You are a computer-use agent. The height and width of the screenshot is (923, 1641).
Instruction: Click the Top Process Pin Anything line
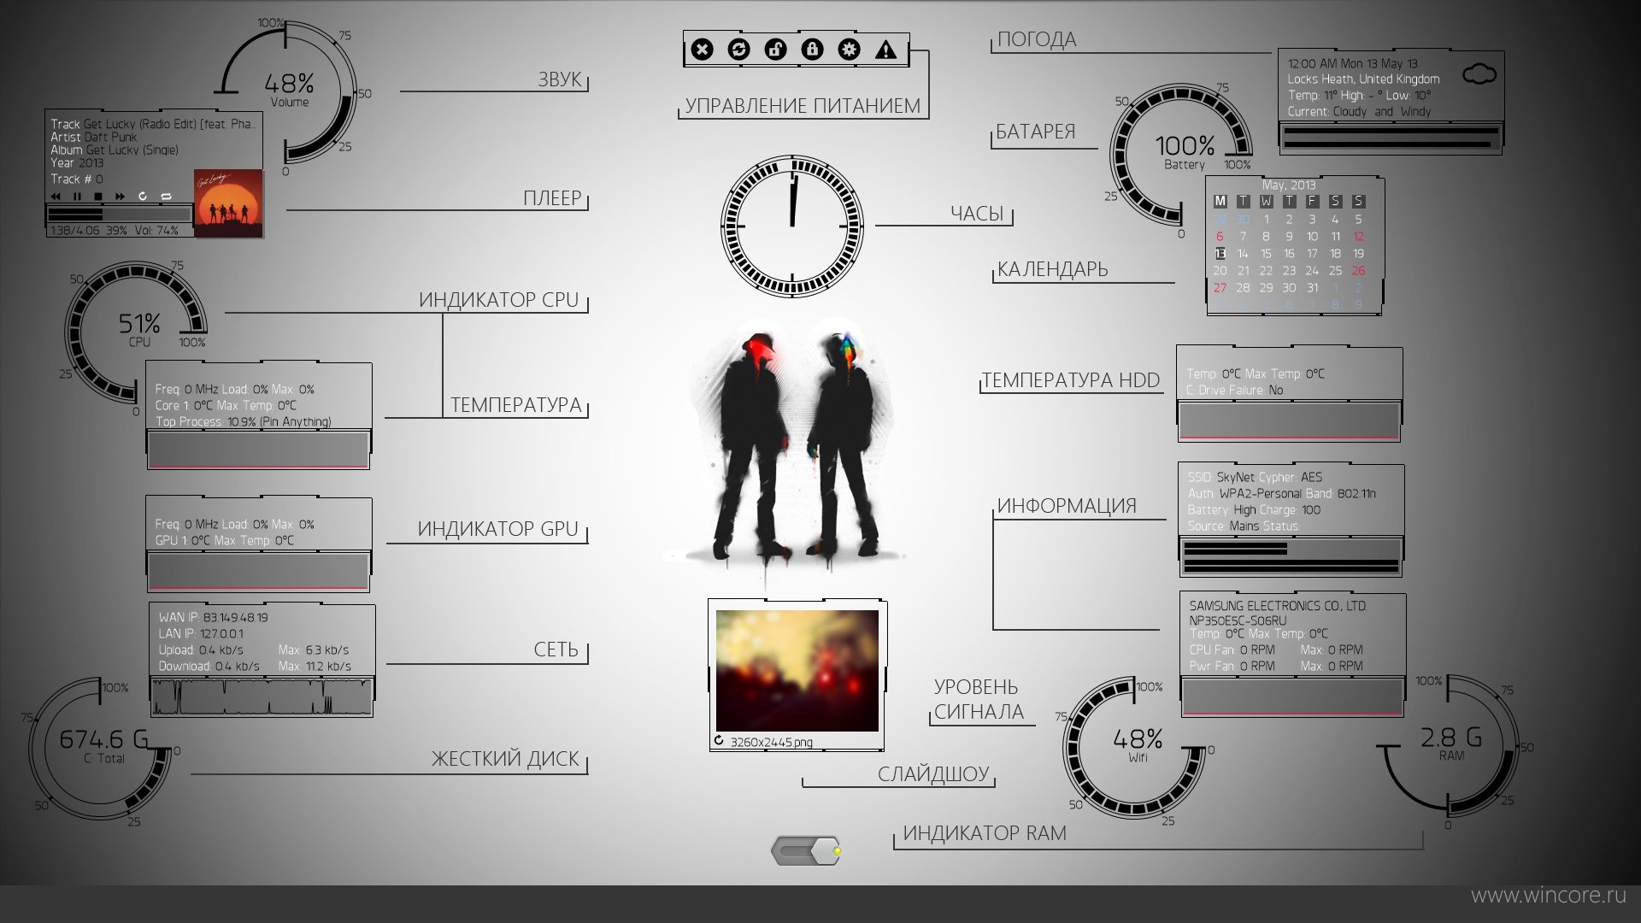tap(243, 421)
